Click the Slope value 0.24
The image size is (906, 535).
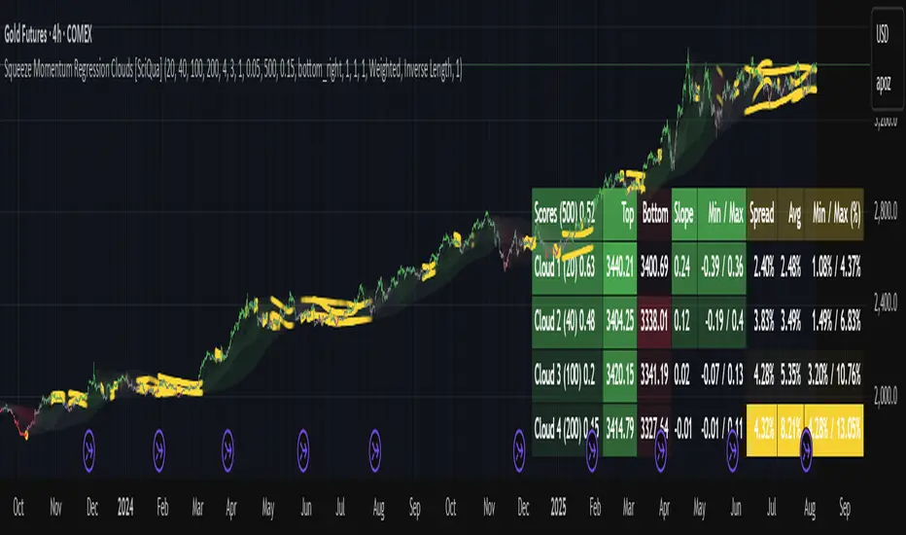682,267
